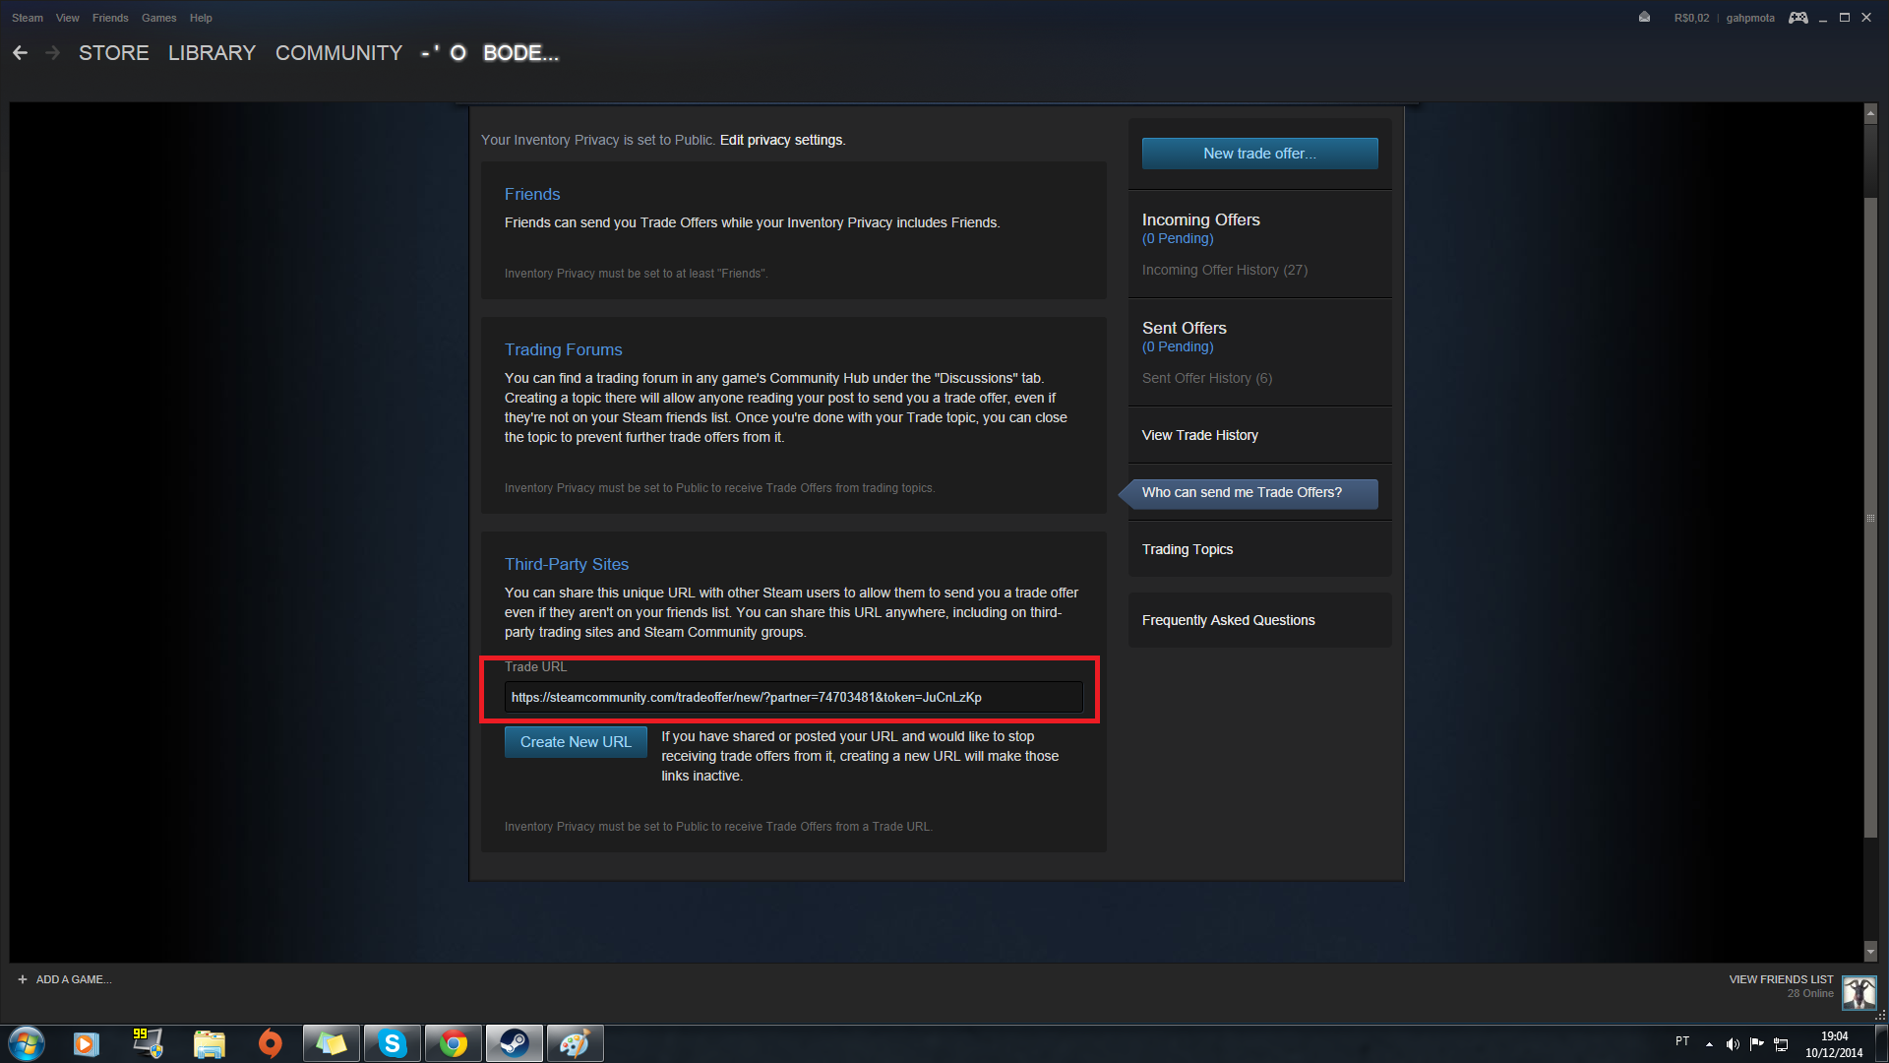The height and width of the screenshot is (1063, 1889).
Task: Click 'View Trade History' option
Action: (1200, 435)
